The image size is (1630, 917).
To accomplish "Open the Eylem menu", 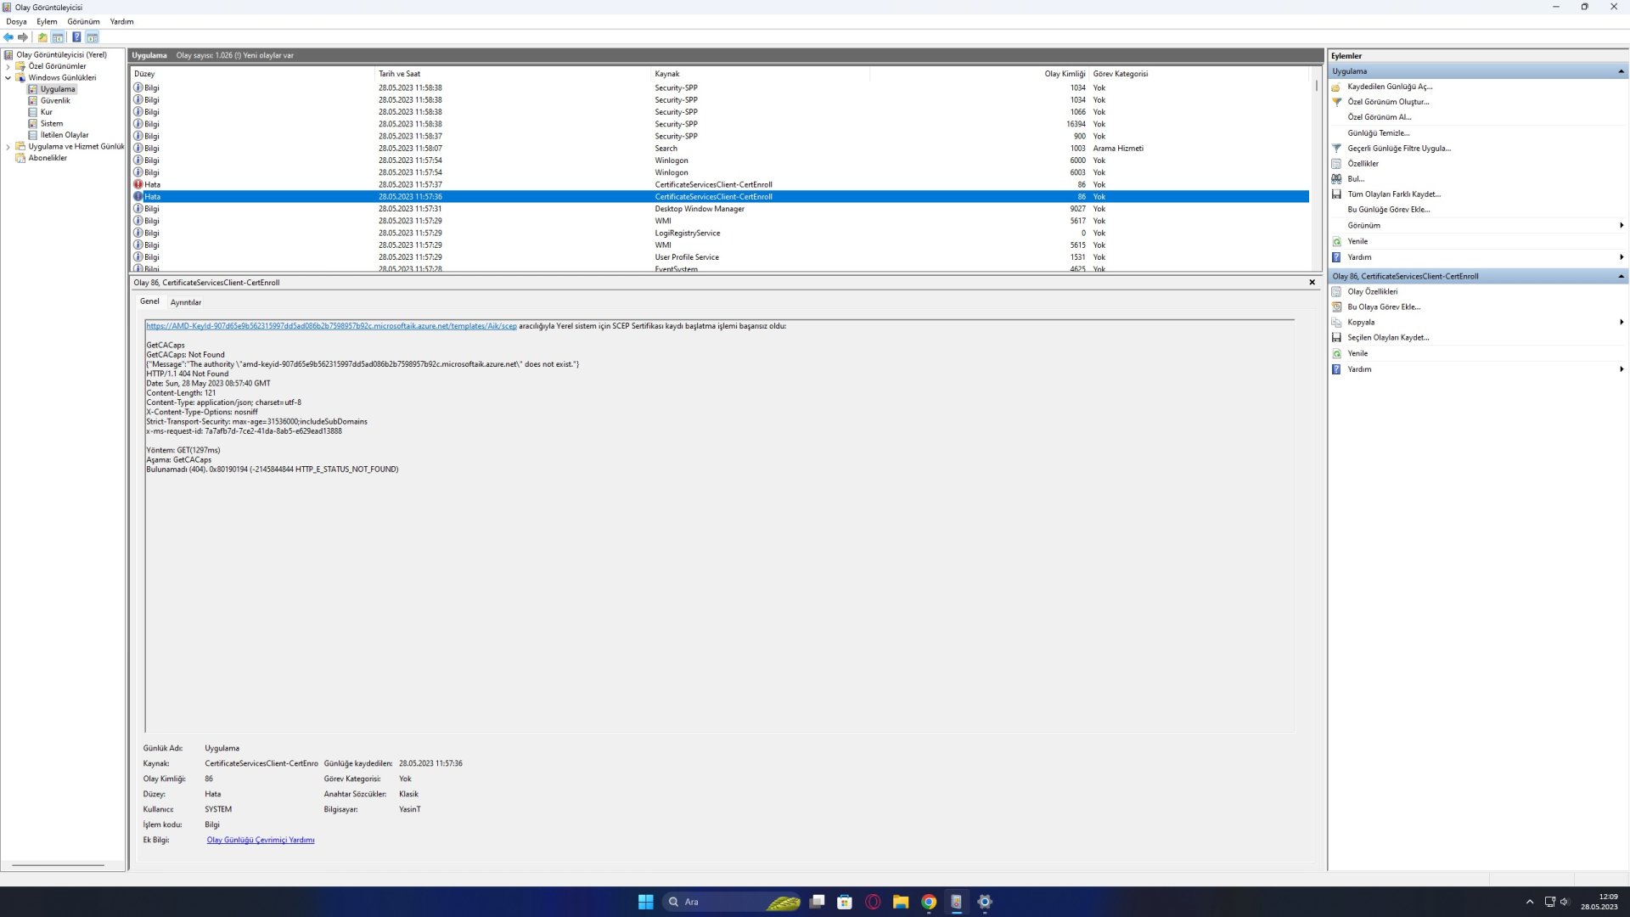I will pyautogui.click(x=47, y=21).
